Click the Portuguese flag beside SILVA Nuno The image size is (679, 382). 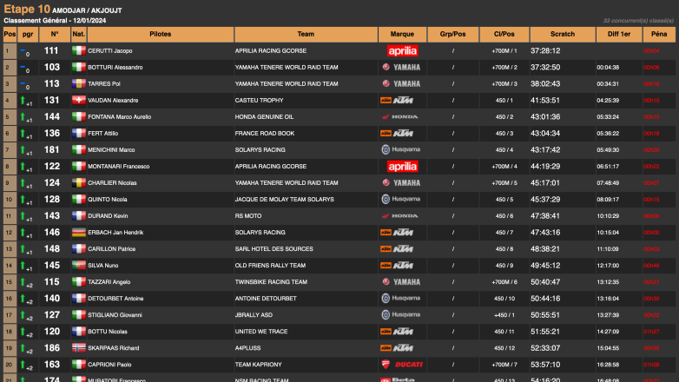coord(79,265)
